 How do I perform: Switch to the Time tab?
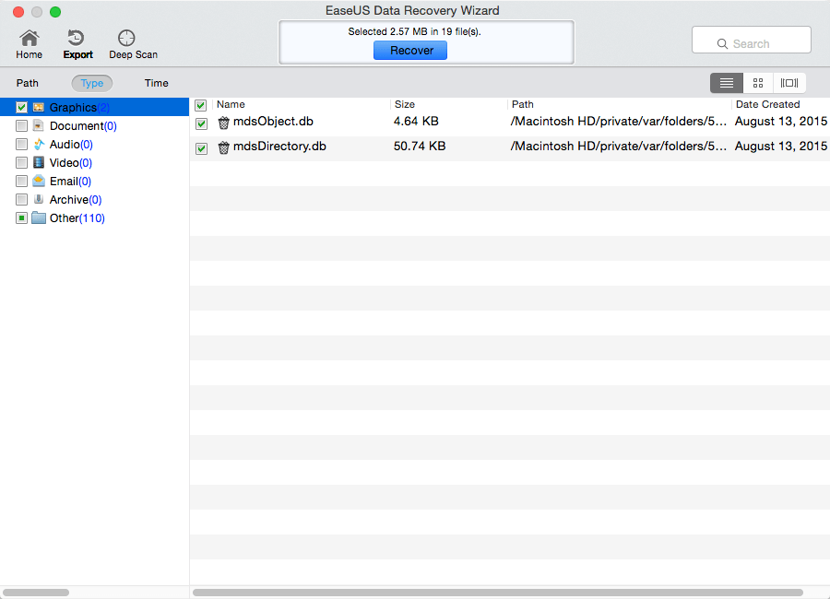[x=157, y=83]
